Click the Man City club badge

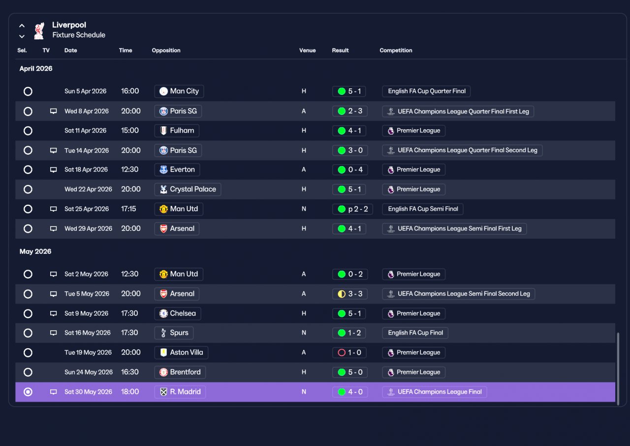coord(163,91)
